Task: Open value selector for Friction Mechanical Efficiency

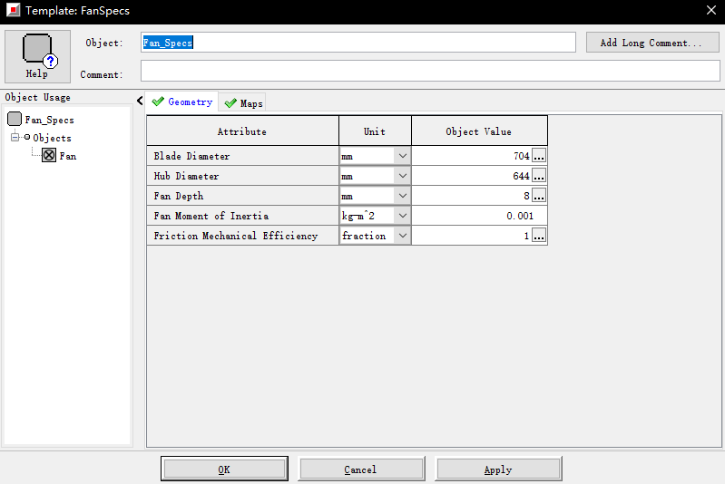Action: (539, 236)
